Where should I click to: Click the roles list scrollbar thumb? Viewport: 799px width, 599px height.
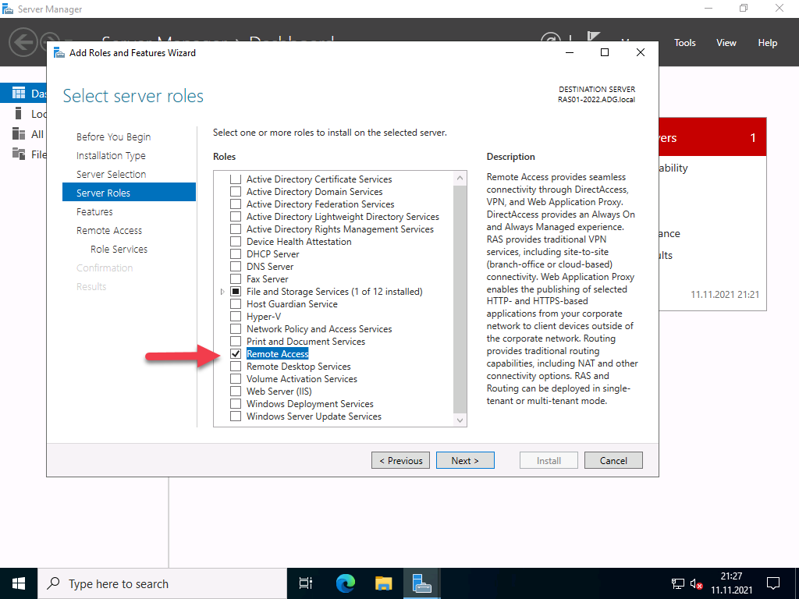(460, 299)
